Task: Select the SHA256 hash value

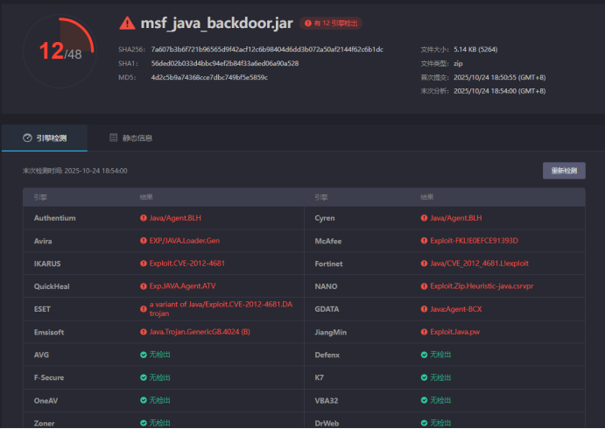Action: tap(267, 49)
